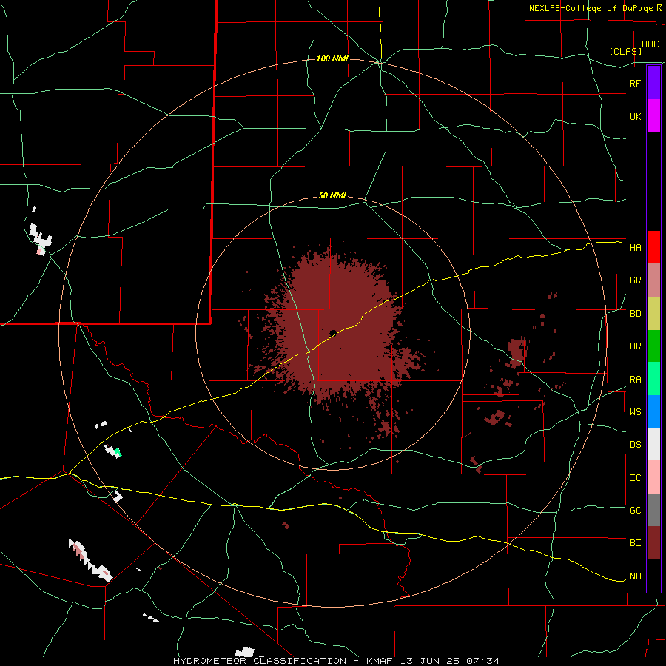
Task: Click the IC label text
Action: (x=635, y=478)
